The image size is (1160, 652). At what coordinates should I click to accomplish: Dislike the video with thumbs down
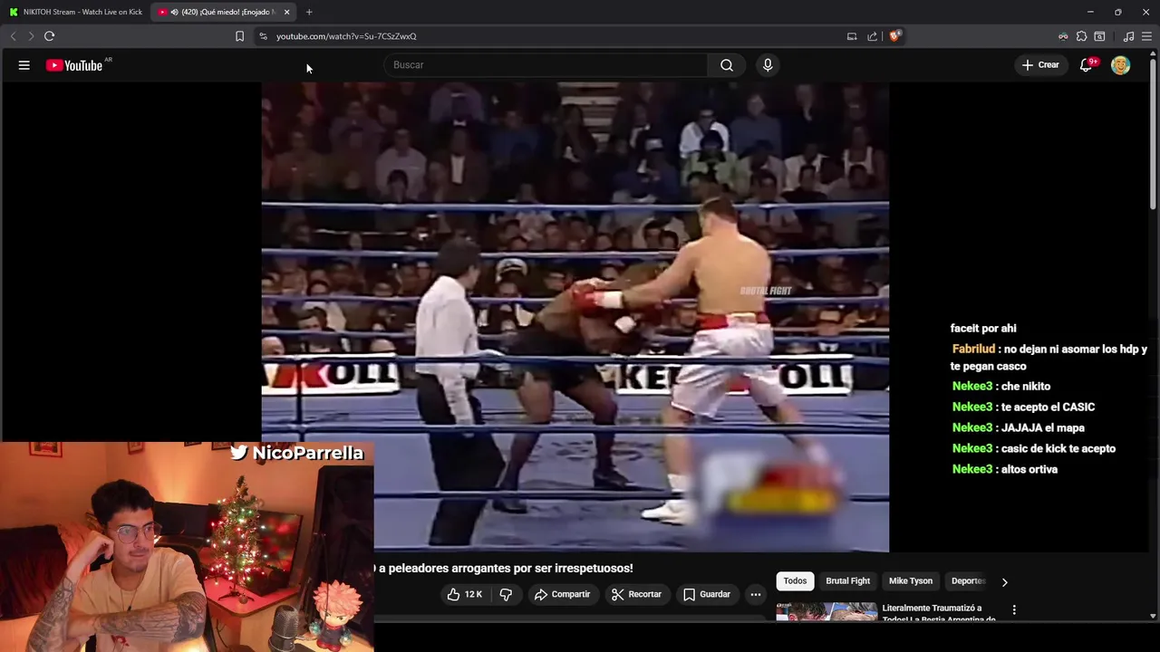[506, 594]
